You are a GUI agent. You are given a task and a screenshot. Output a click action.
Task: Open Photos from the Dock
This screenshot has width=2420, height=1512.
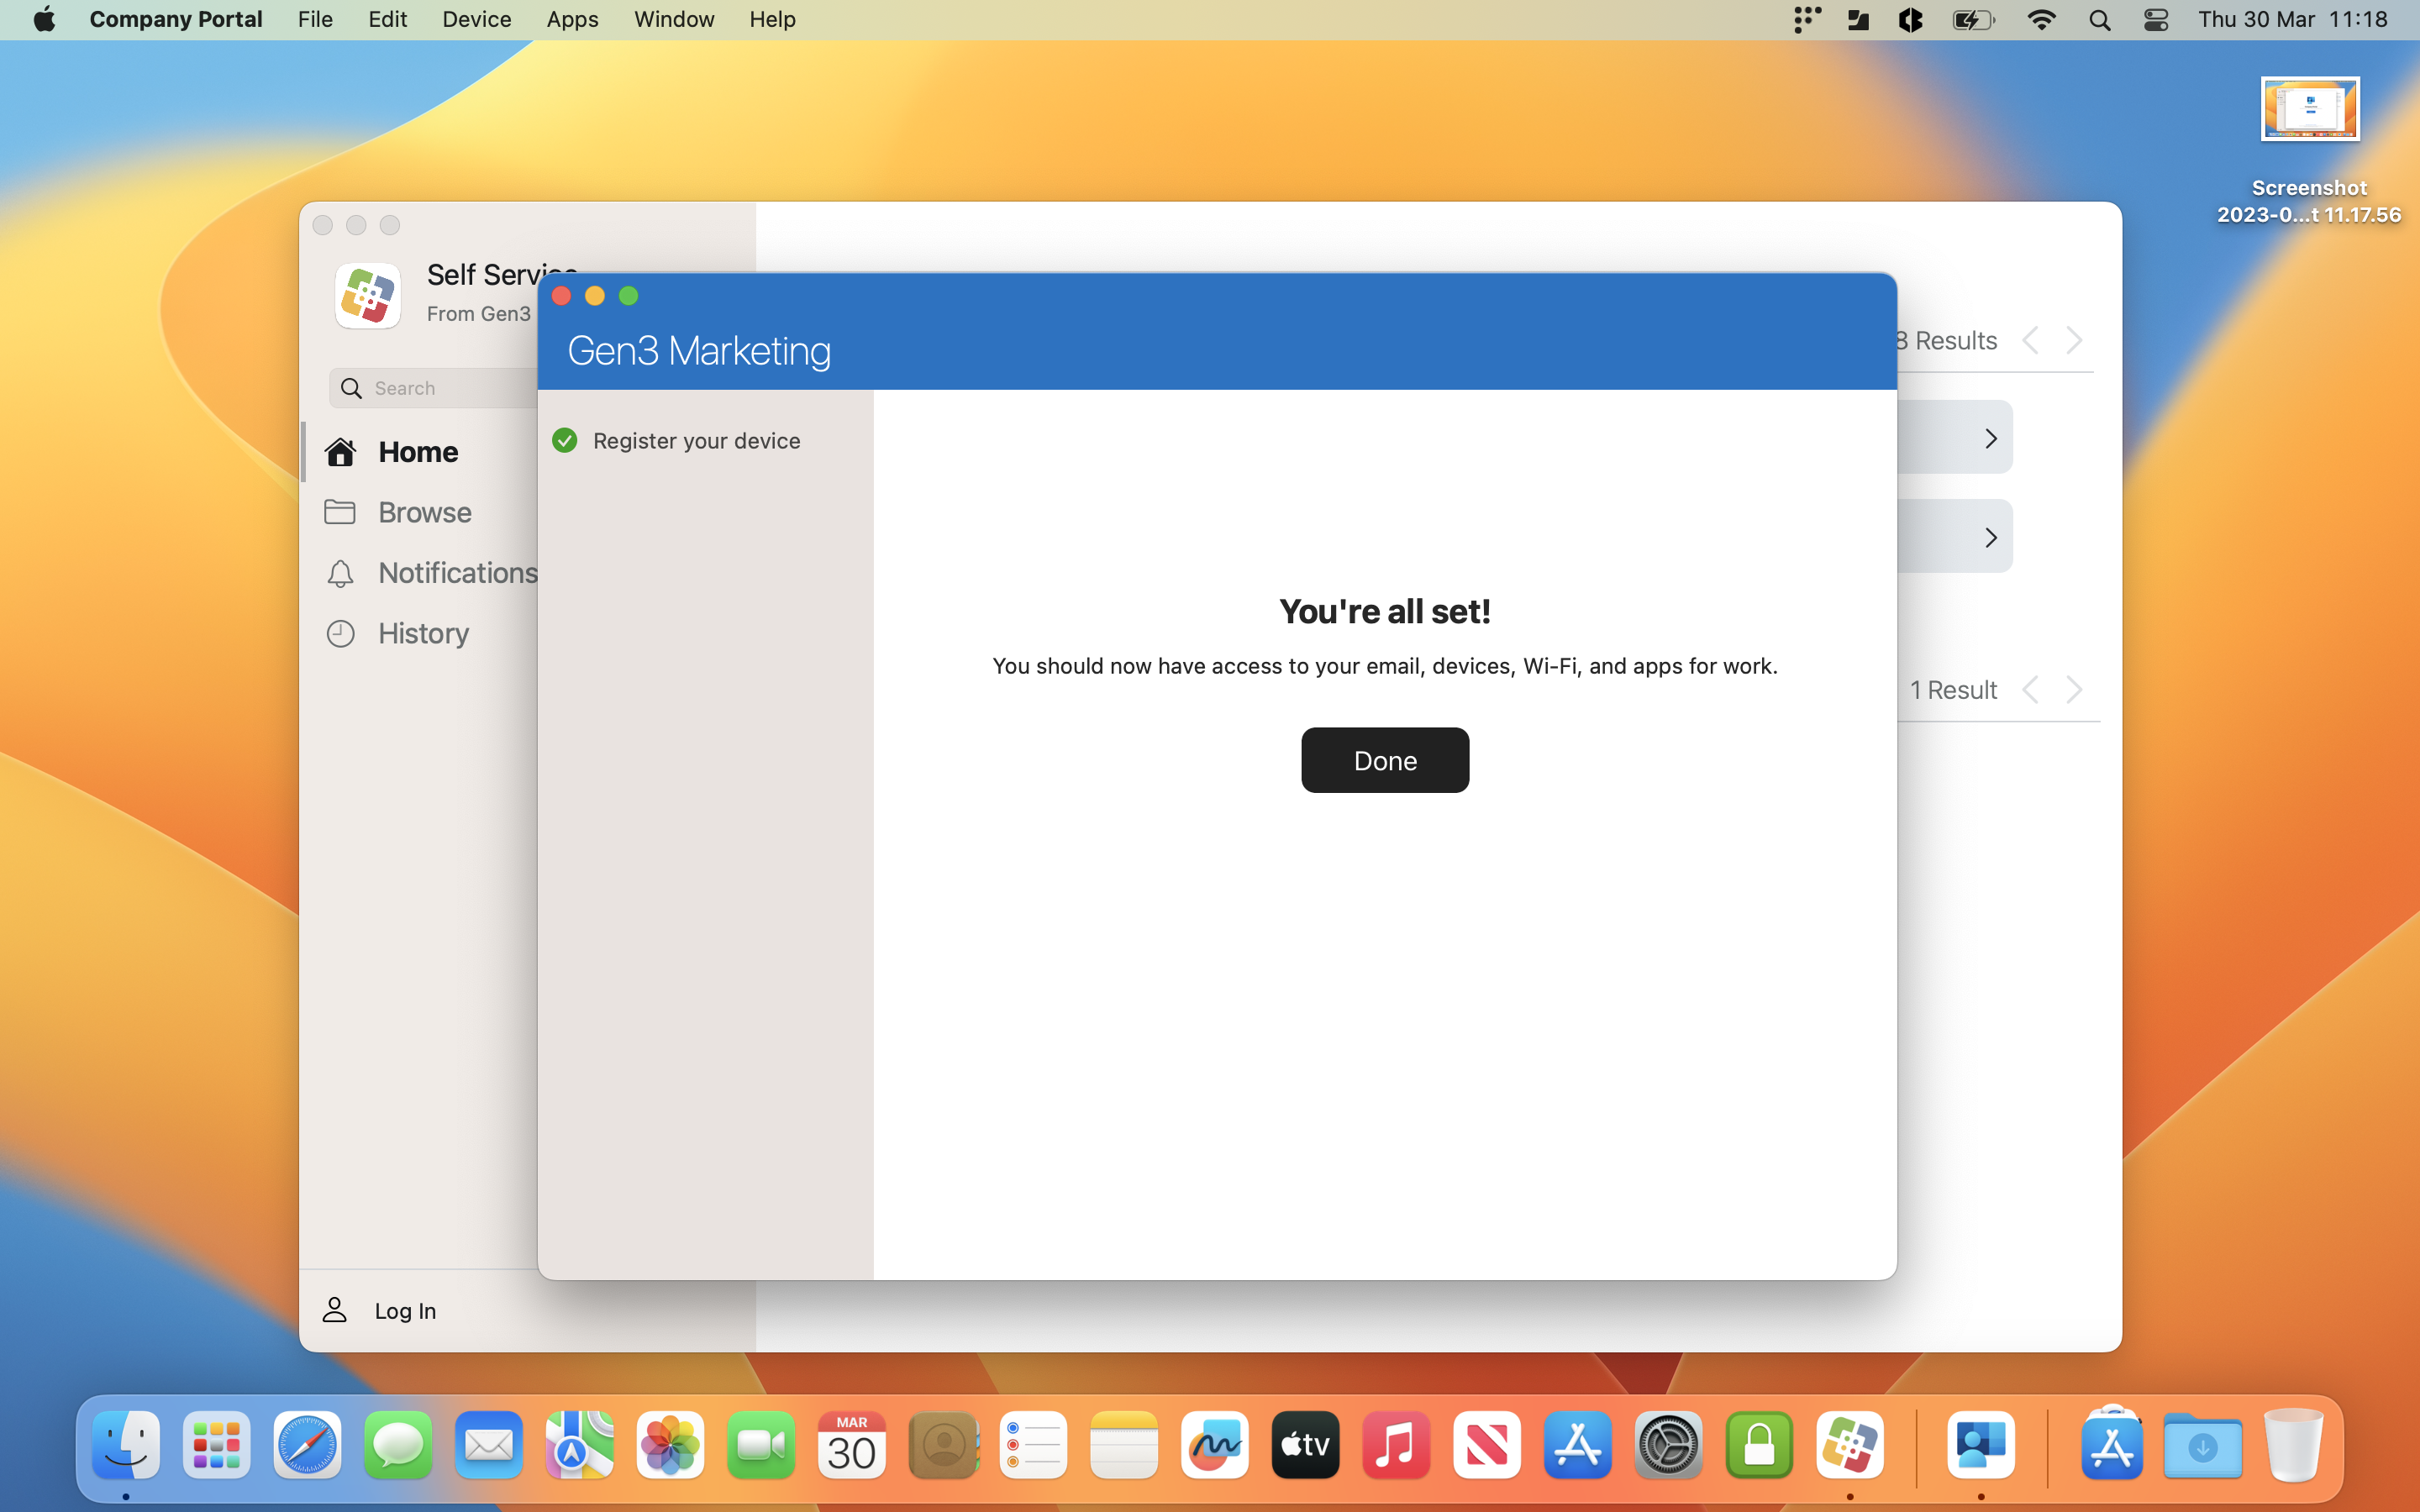pos(670,1445)
